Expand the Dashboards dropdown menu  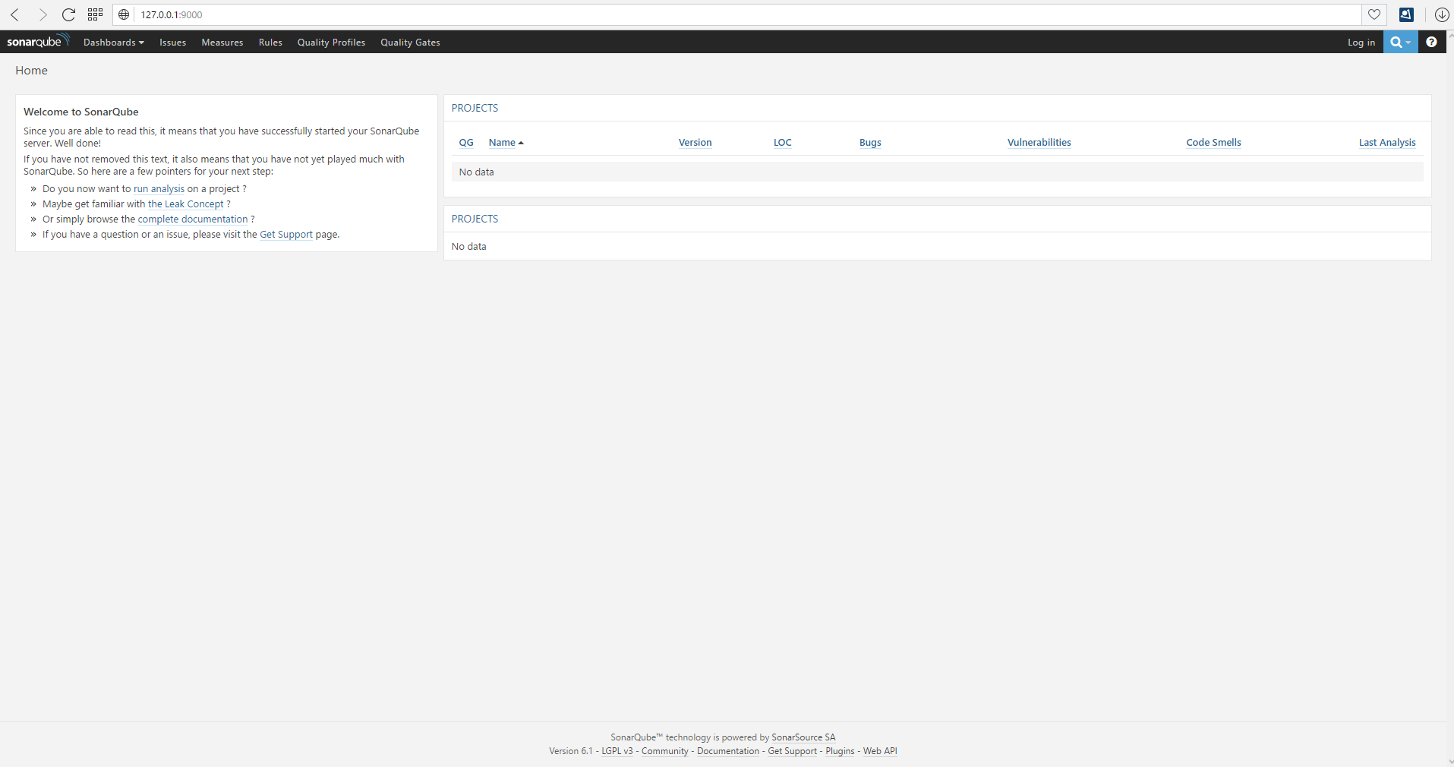pyautogui.click(x=113, y=43)
